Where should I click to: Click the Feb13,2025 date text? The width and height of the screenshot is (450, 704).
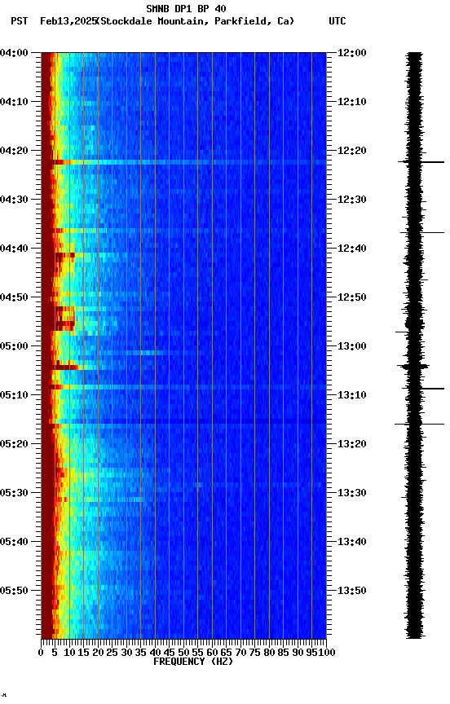(x=68, y=21)
